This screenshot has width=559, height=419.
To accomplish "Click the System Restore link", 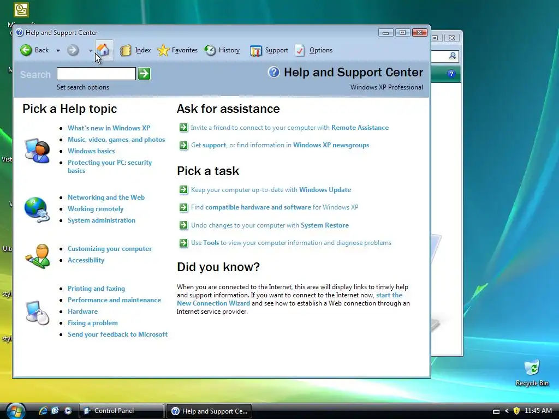I will [x=325, y=225].
